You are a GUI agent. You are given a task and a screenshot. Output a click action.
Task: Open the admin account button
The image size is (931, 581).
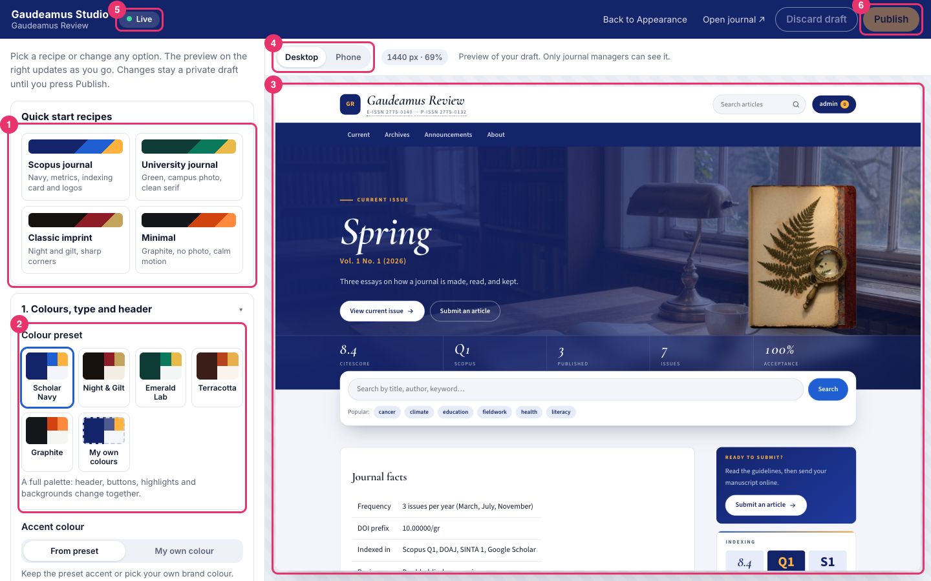834,104
